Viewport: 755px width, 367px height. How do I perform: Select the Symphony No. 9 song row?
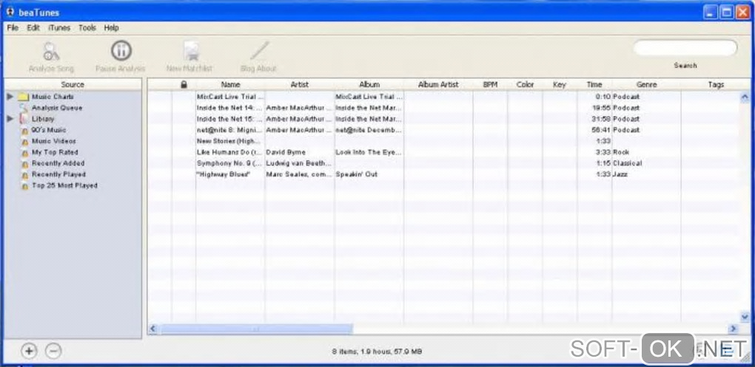[443, 163]
